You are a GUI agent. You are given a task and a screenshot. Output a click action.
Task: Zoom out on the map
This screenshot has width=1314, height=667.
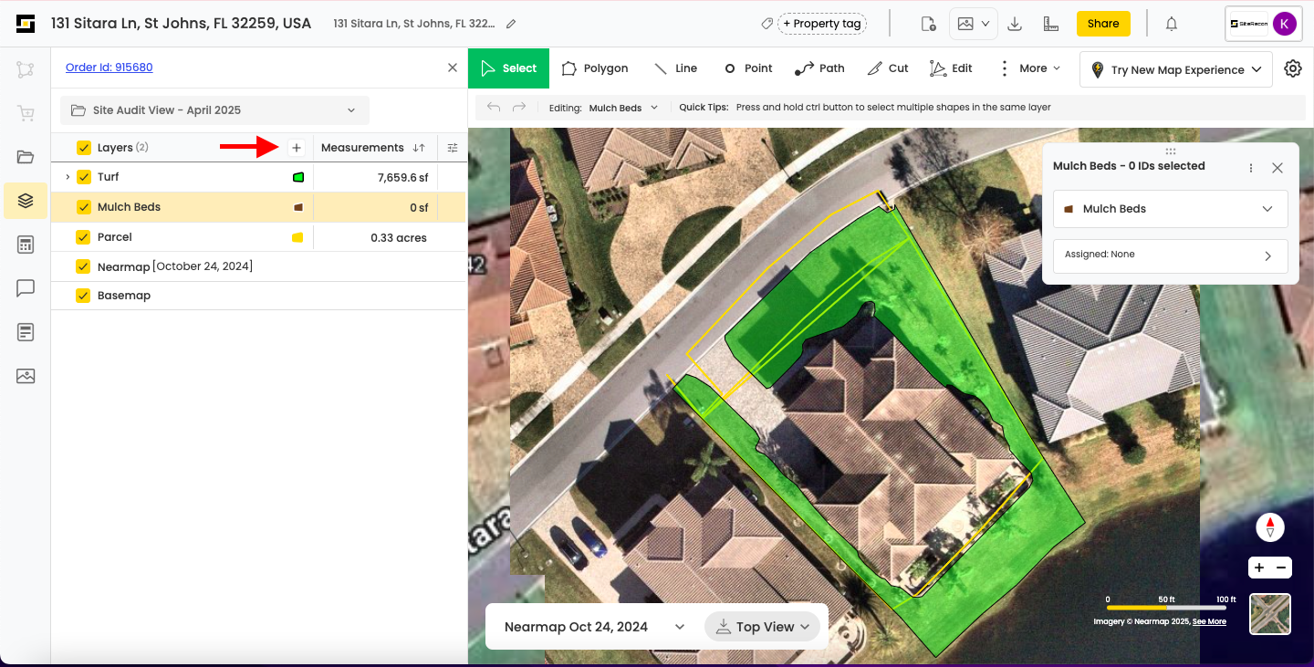pos(1281,568)
